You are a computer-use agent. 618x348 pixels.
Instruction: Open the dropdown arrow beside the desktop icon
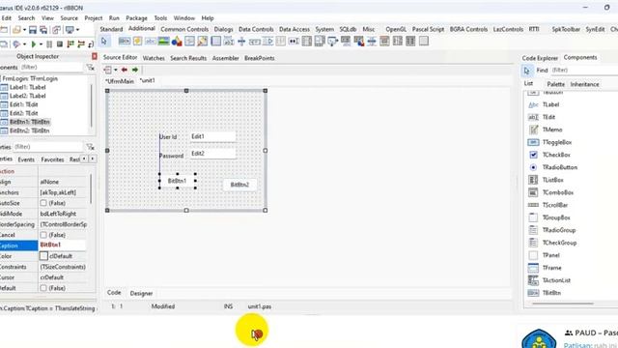pos(77,30)
